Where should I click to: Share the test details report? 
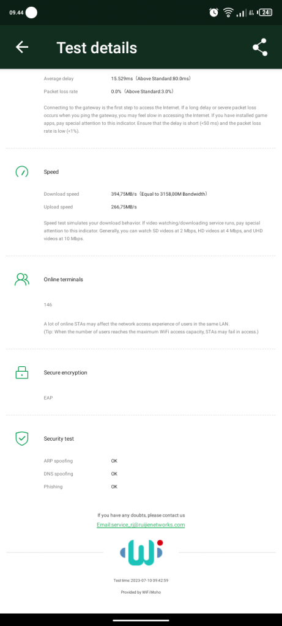260,47
